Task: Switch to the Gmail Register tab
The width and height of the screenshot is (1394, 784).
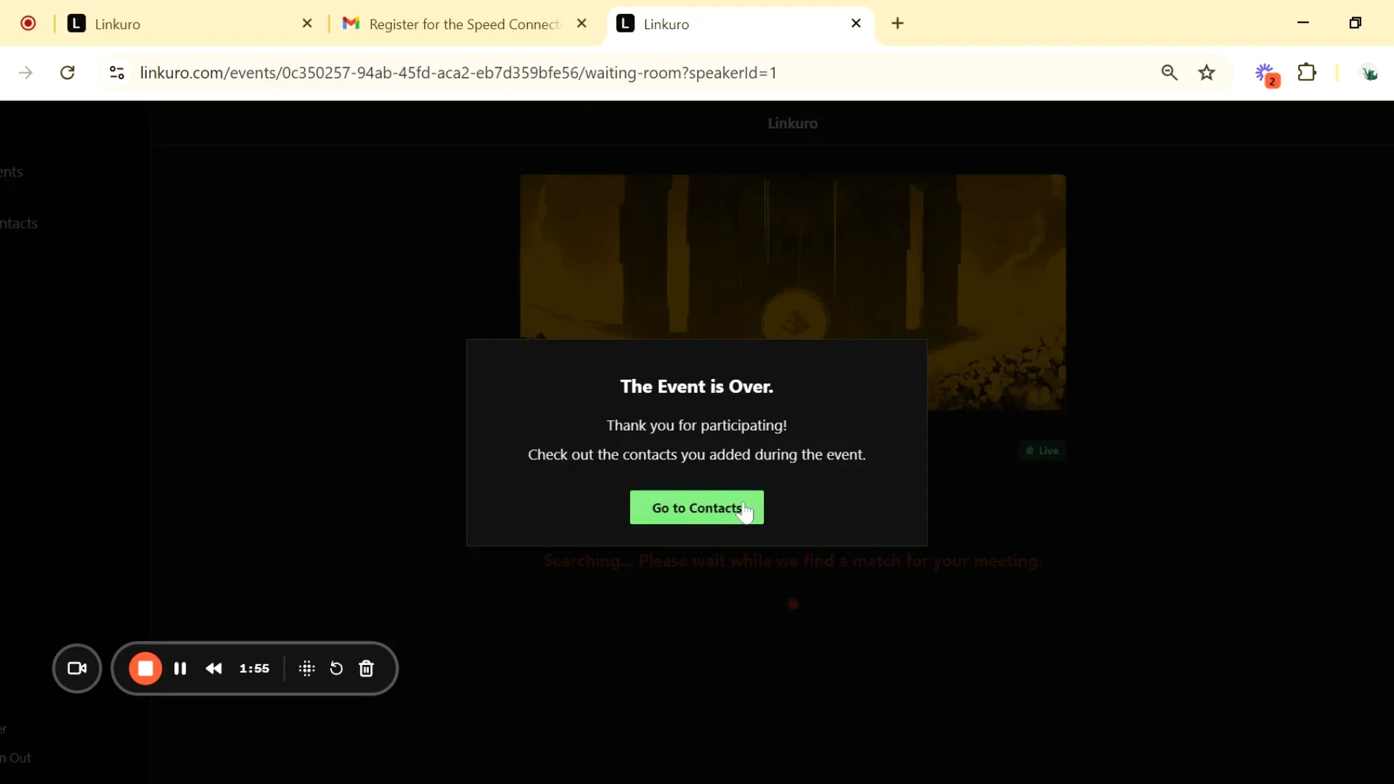Action: pyautogui.click(x=463, y=24)
